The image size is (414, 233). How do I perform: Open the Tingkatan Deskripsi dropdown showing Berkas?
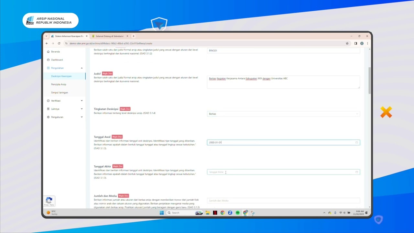coord(283,114)
